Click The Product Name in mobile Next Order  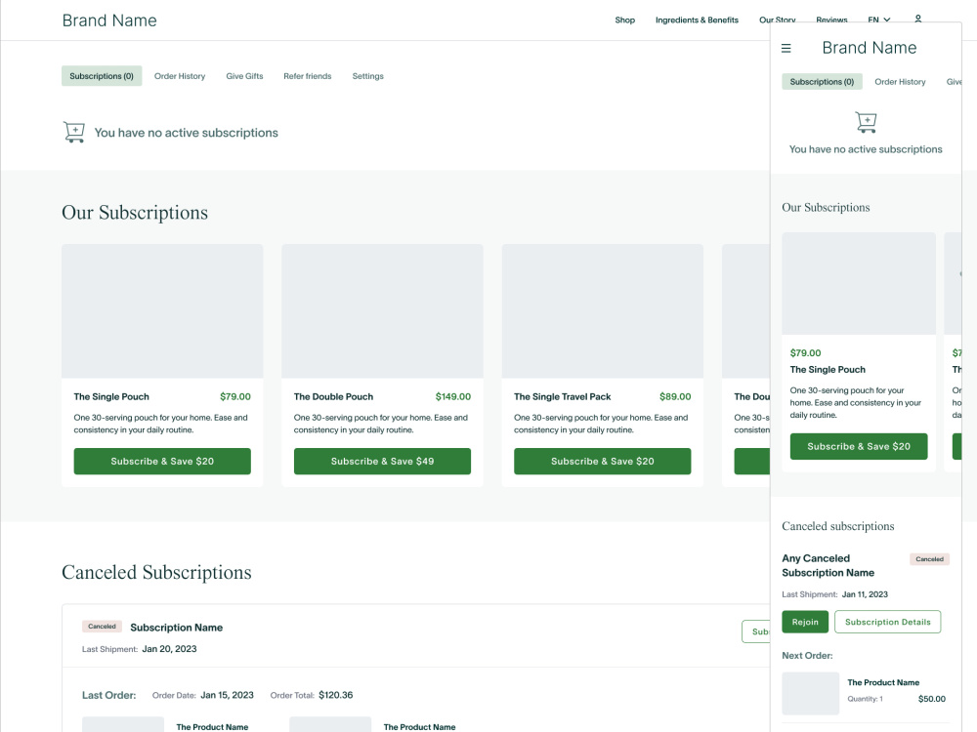pyautogui.click(x=883, y=682)
